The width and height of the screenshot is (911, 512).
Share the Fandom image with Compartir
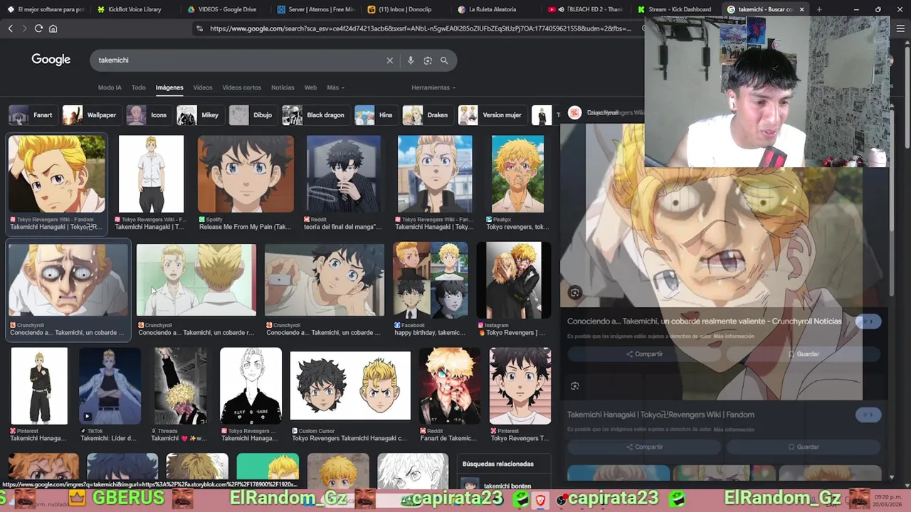coord(645,447)
